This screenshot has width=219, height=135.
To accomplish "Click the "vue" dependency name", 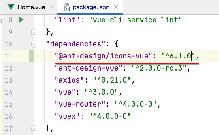I will click(65, 92).
